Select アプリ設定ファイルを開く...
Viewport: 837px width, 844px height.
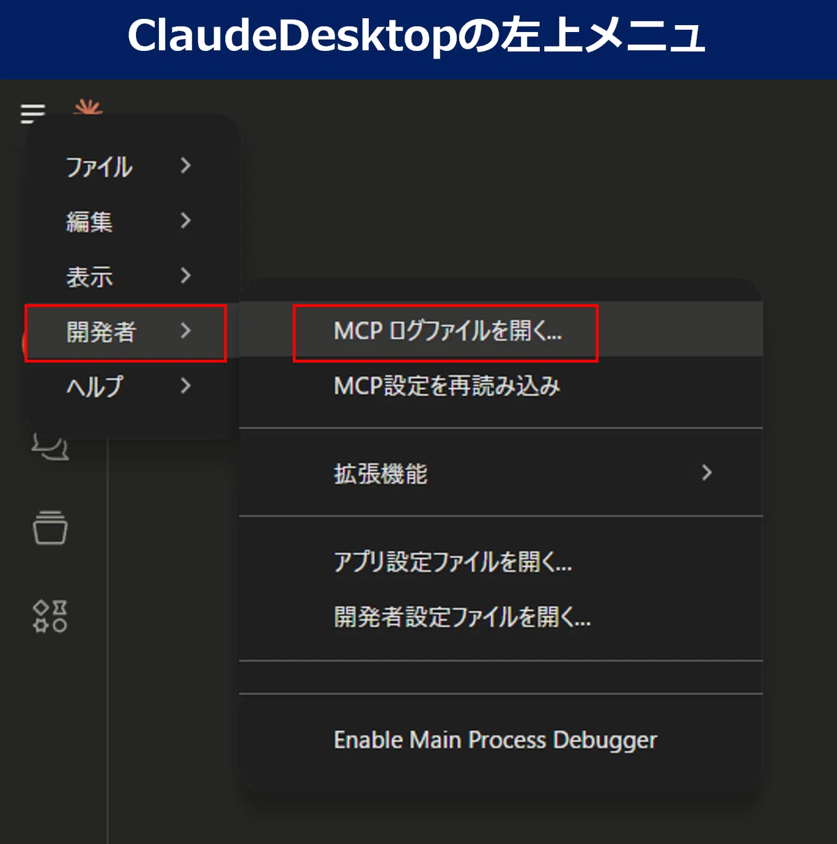coord(501,562)
